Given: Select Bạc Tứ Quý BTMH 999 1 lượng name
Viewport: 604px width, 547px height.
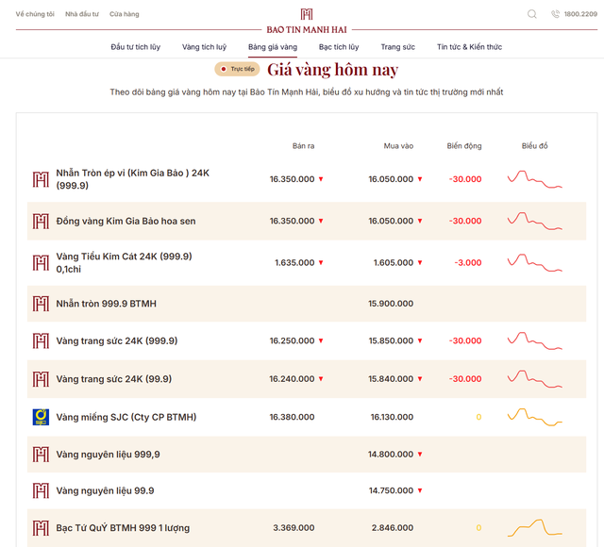Looking at the screenshot, I should click(123, 528).
